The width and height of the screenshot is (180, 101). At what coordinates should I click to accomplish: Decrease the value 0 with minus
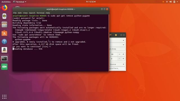pos(120,59)
